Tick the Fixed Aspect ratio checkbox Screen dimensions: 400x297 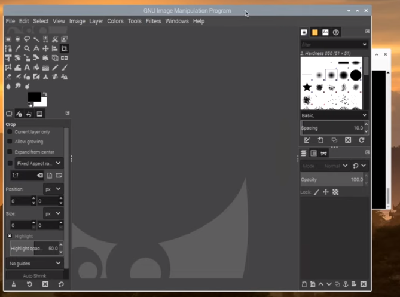[10, 163]
